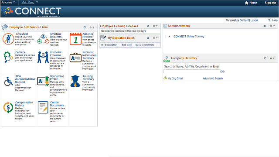Refresh the Employee Expiring Licenses pagelet
The width and height of the screenshot is (279, 157).
(148, 26)
